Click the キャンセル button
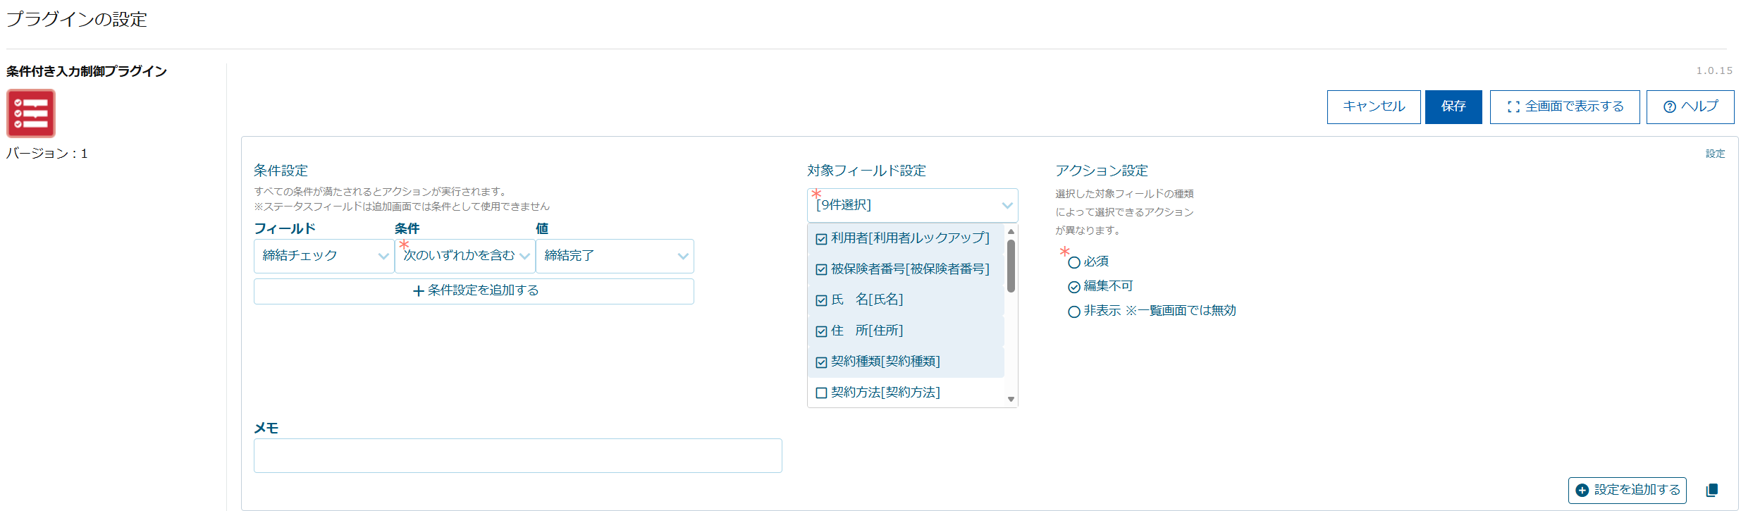Image resolution: width=1741 pixels, height=511 pixels. [x=1373, y=107]
